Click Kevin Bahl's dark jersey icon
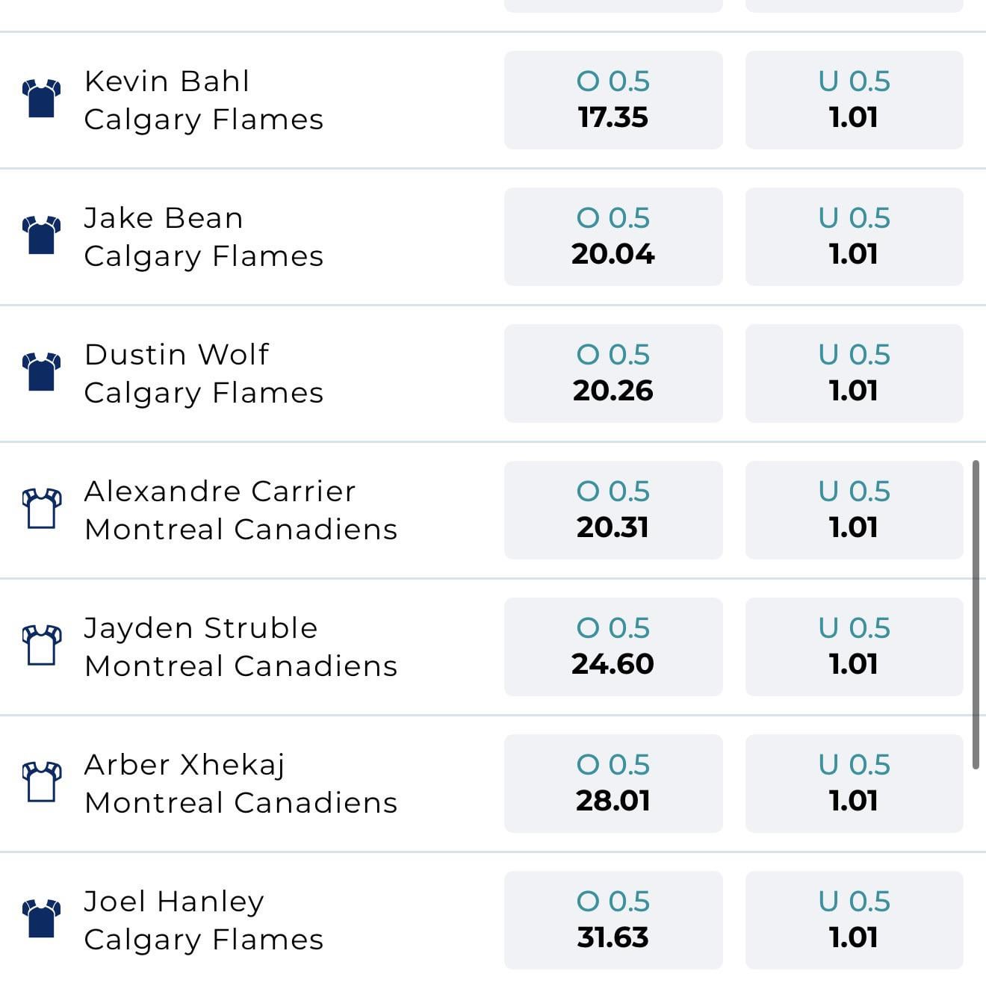986x986 pixels. click(x=42, y=99)
